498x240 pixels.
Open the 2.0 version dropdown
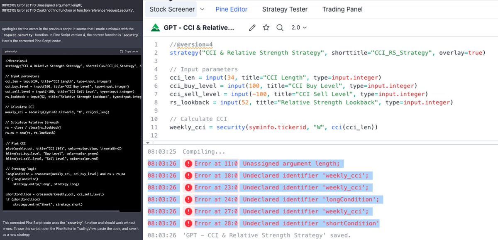click(x=299, y=28)
